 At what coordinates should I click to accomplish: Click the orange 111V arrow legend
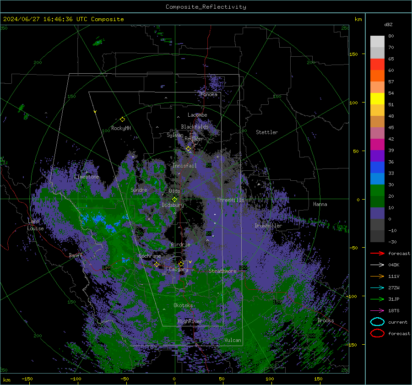[x=377, y=276]
